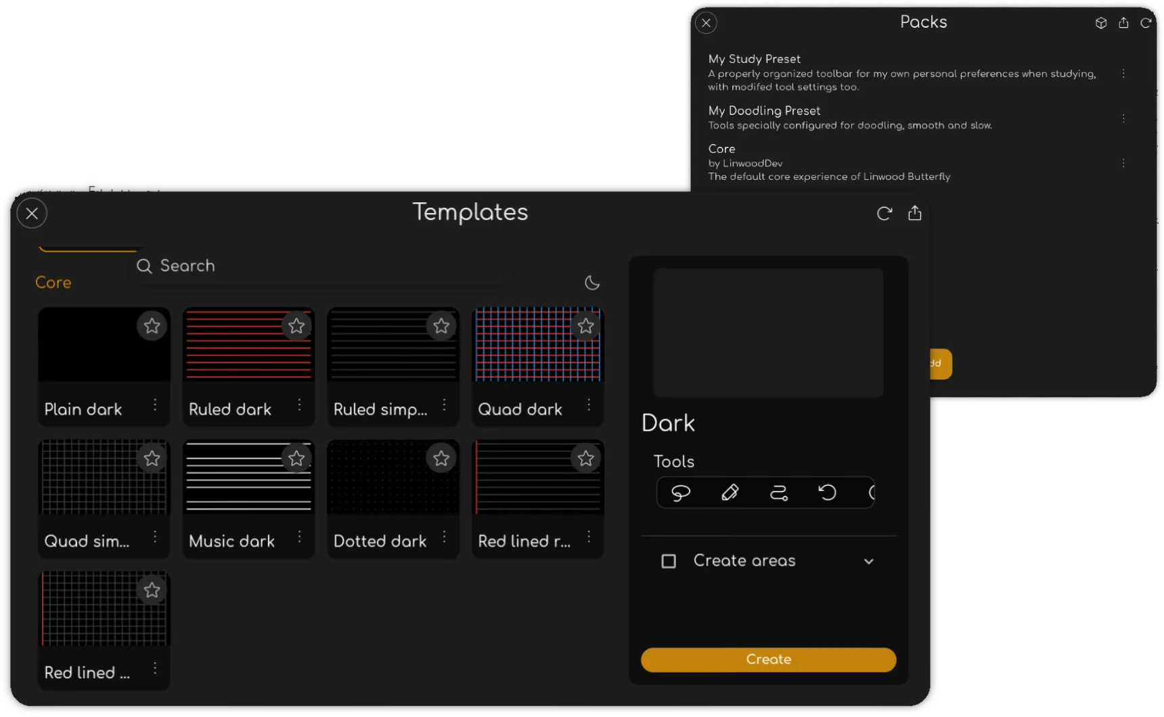Star the Red lined r... template in second row
Image resolution: width=1164 pixels, height=717 pixels.
coord(586,458)
